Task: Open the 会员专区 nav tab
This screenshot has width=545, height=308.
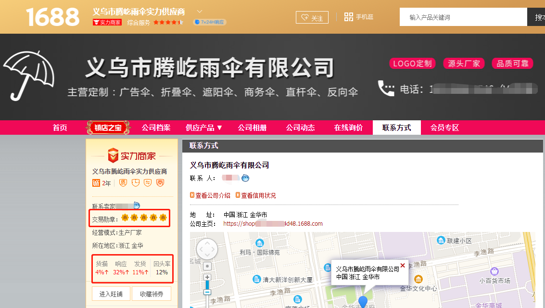Action: [x=444, y=128]
